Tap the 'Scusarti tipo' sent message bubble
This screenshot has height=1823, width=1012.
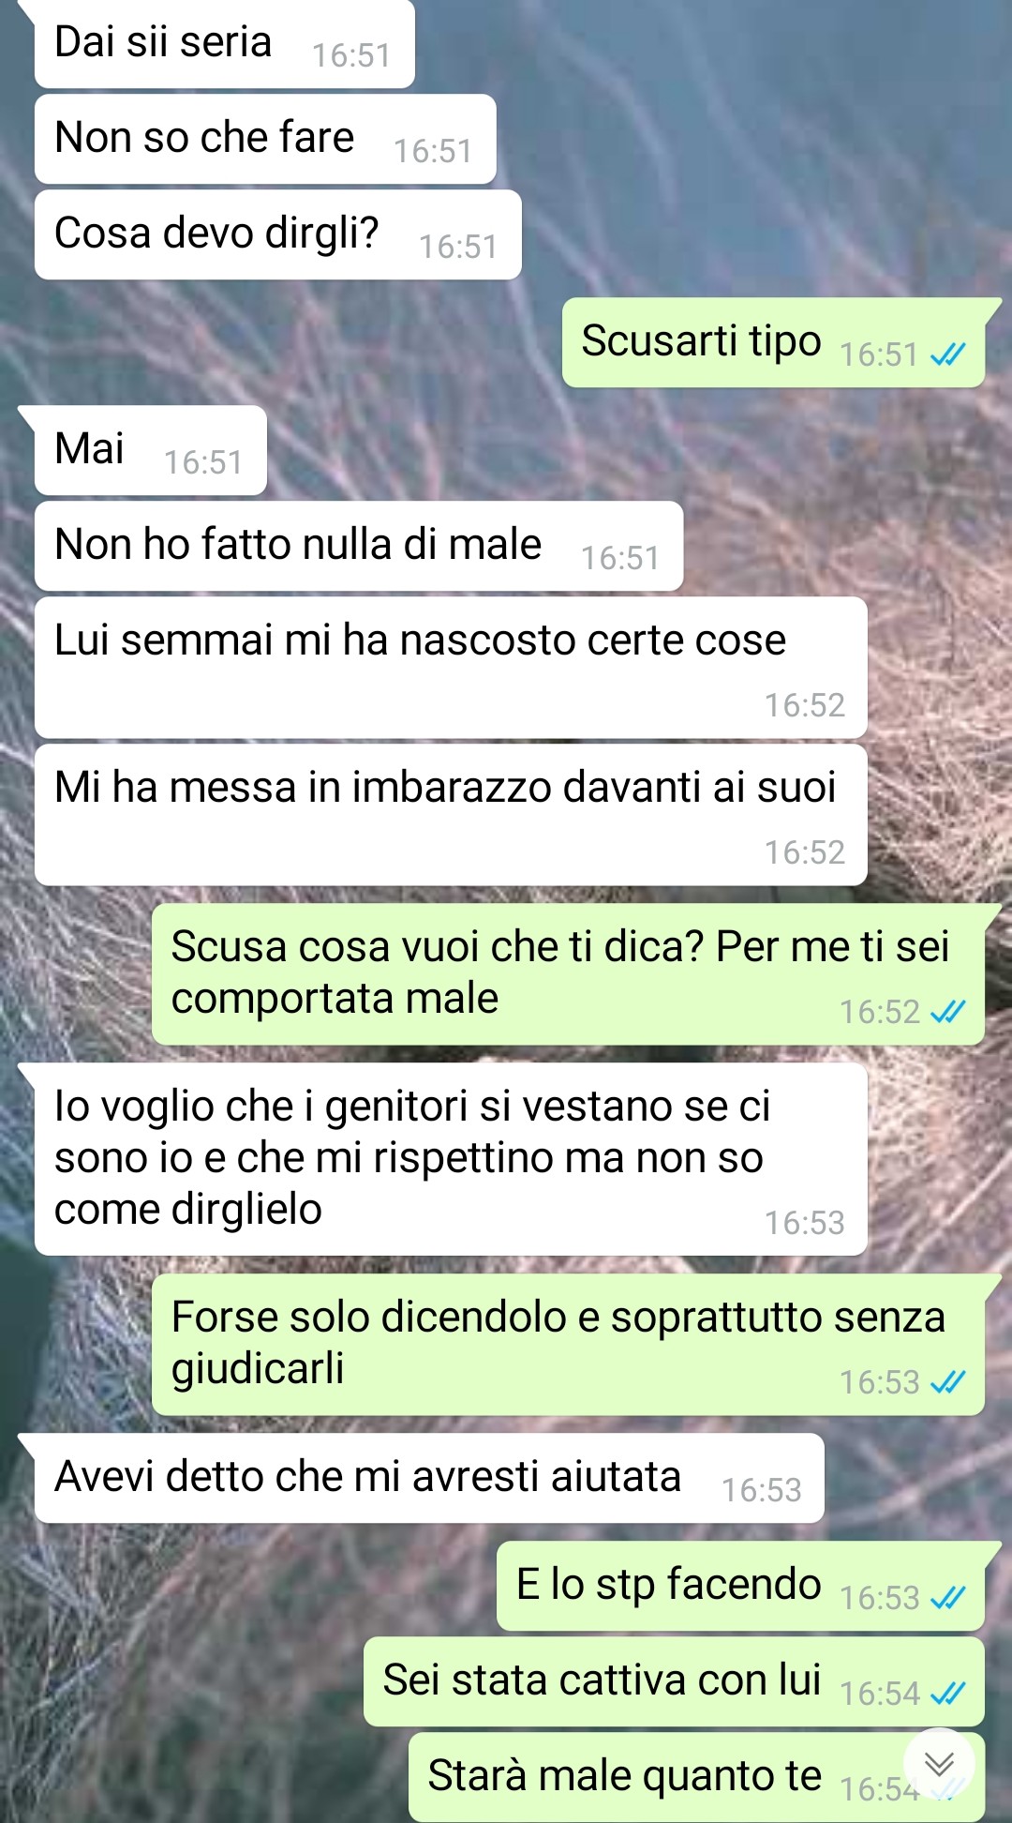(773, 342)
